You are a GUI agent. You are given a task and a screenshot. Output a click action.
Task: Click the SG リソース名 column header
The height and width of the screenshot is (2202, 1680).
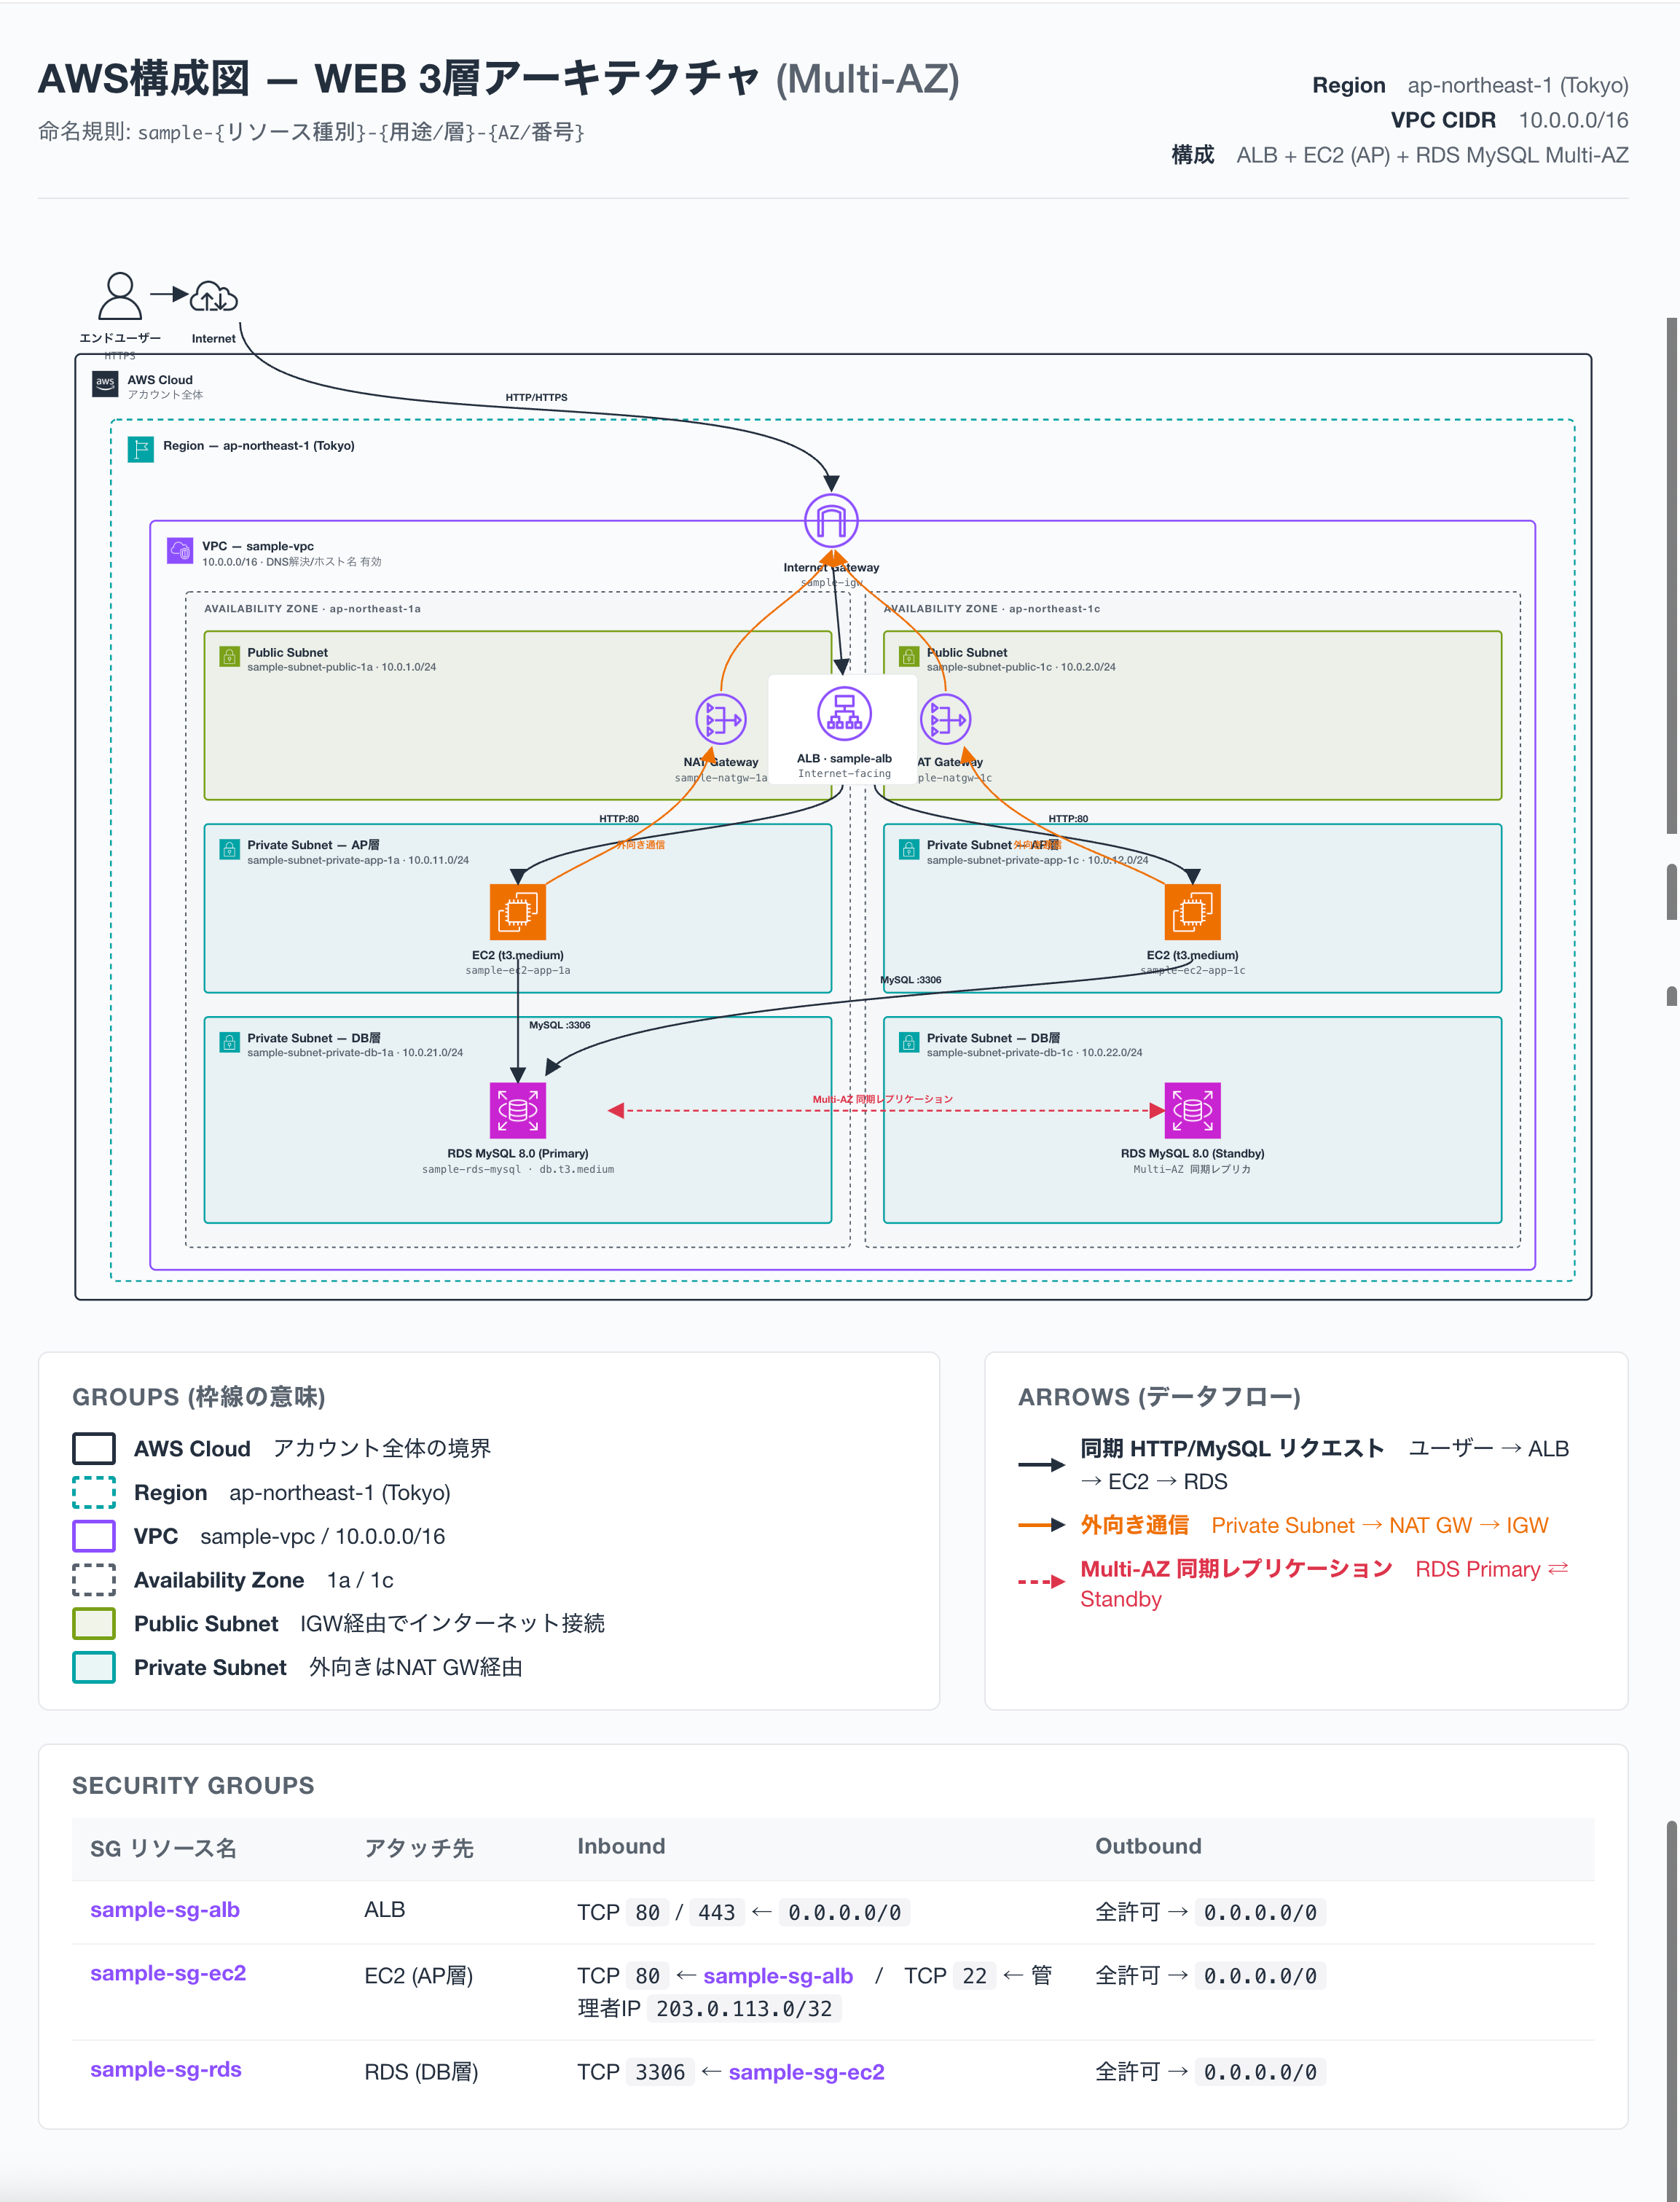click(x=163, y=1848)
